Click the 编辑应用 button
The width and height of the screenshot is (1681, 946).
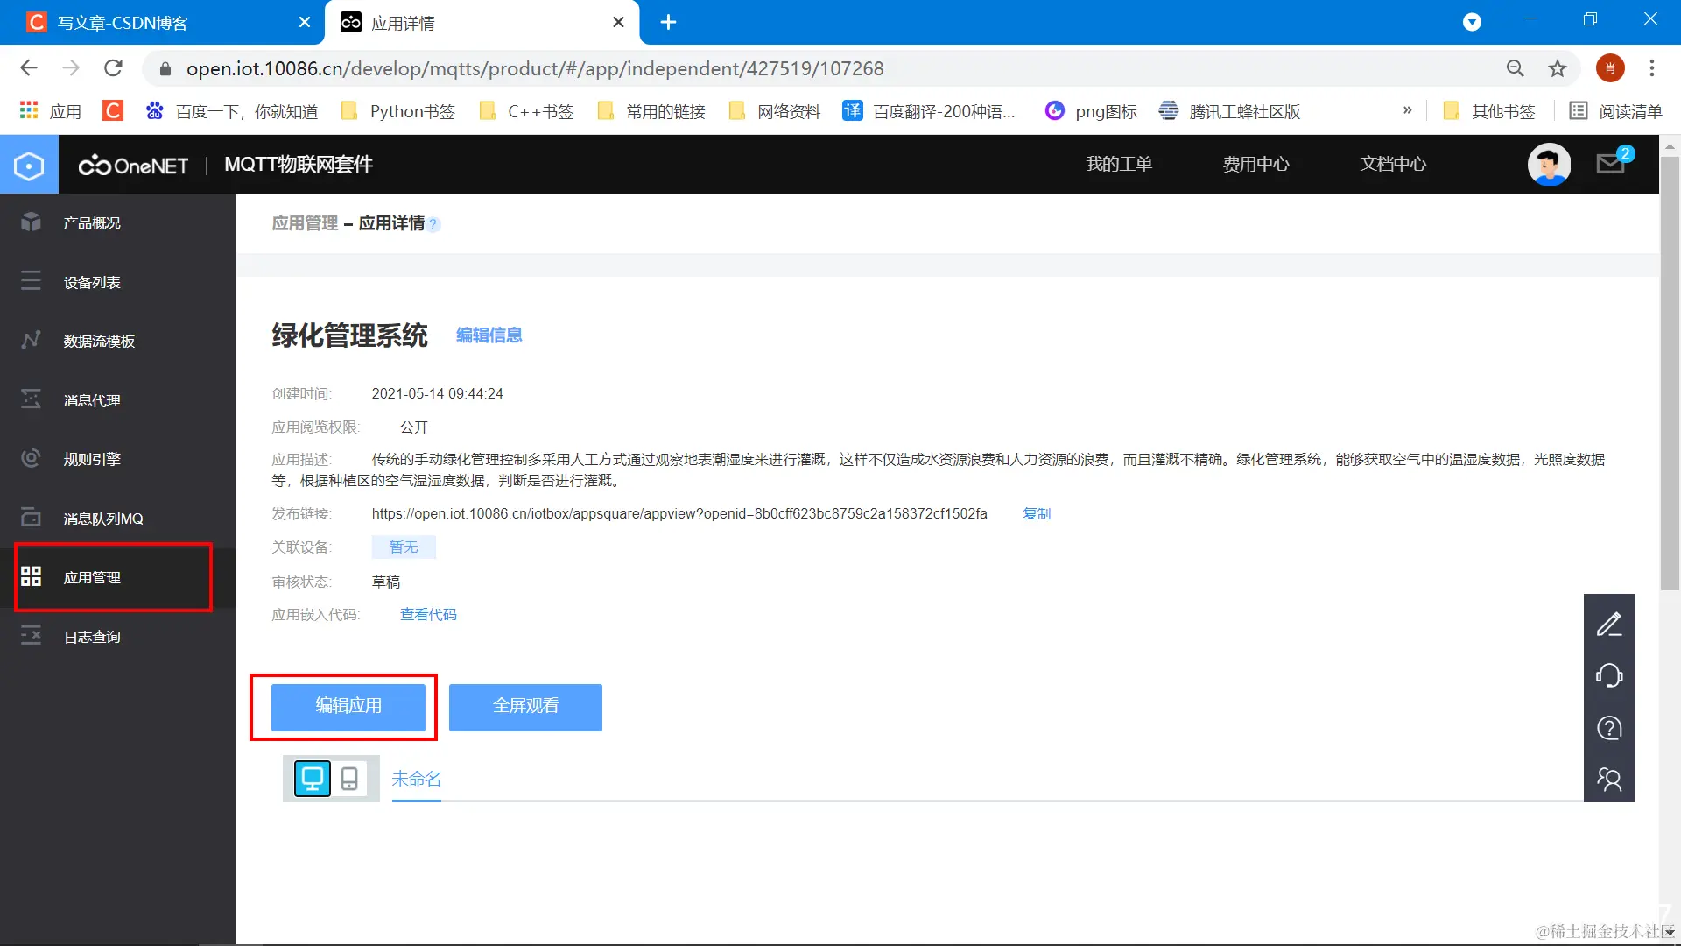pos(348,706)
